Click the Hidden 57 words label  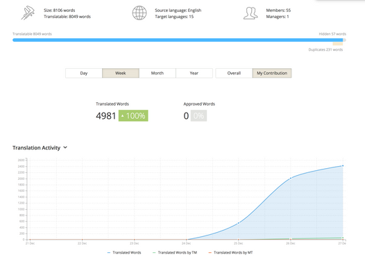[332, 34]
